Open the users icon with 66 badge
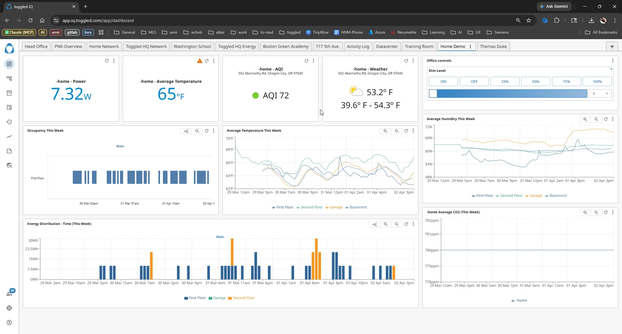622x334 pixels. (x=10, y=293)
